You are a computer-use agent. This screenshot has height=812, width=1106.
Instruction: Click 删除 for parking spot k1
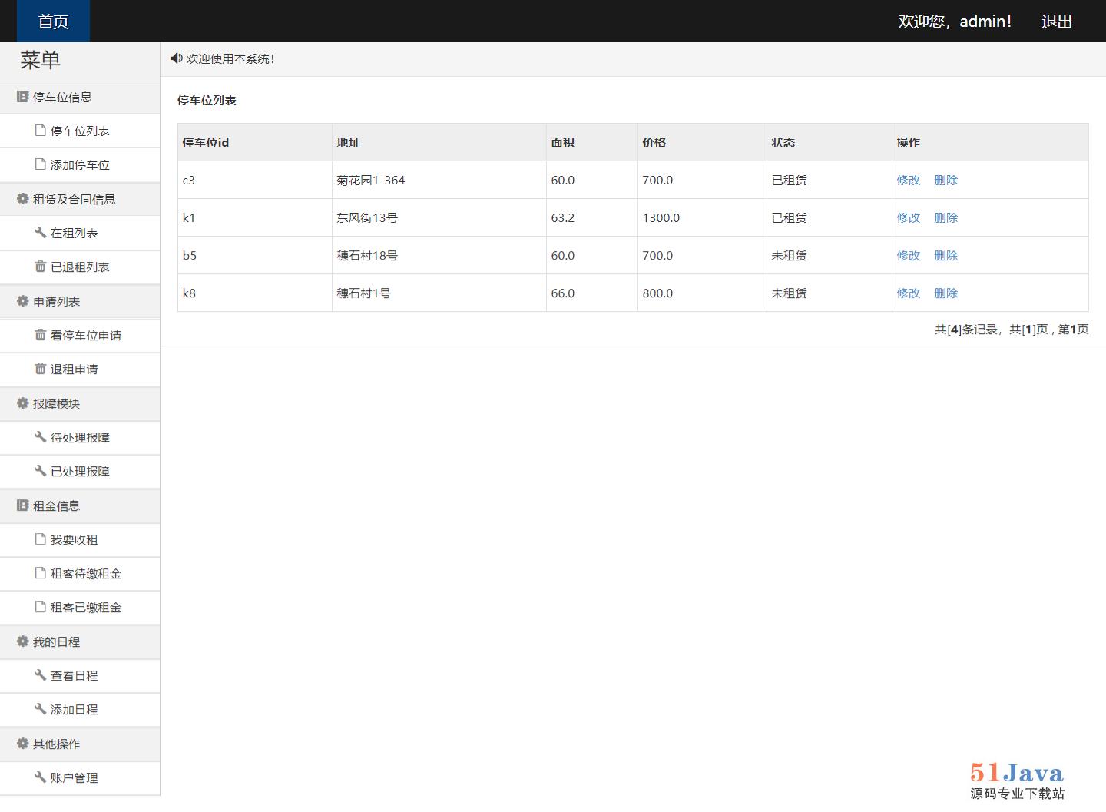coord(945,218)
